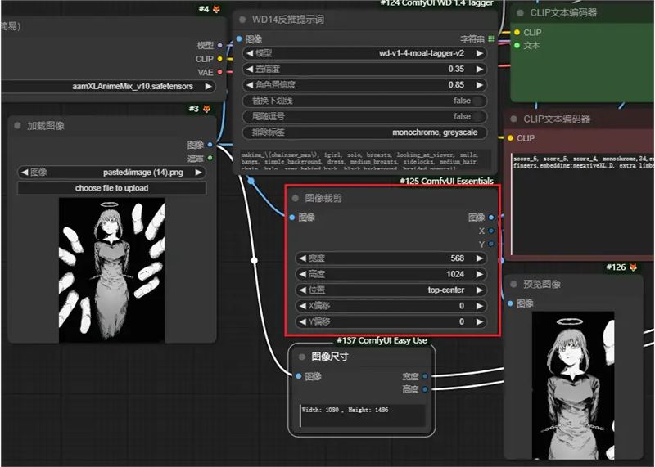Select previous tagger model with left arrow

pyautogui.click(x=250, y=53)
